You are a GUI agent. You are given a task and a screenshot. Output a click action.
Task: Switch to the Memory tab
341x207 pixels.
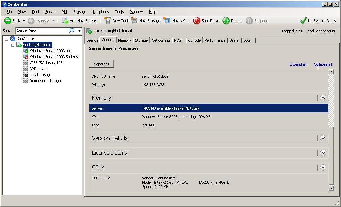coord(125,40)
